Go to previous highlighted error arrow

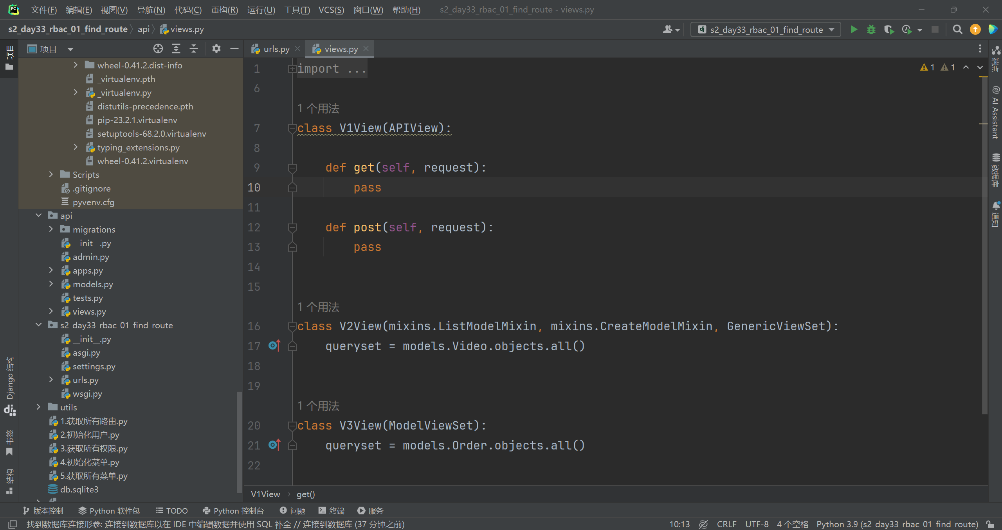click(966, 67)
